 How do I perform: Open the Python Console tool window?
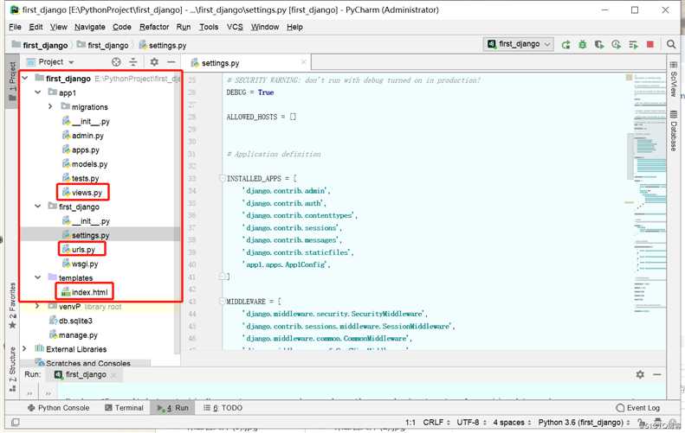[x=59, y=408]
